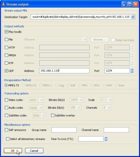Image resolution: width=140 pixels, height=157 pixels.
Task: Confirm with the OK button
Action: pyautogui.click(x=13, y=151)
